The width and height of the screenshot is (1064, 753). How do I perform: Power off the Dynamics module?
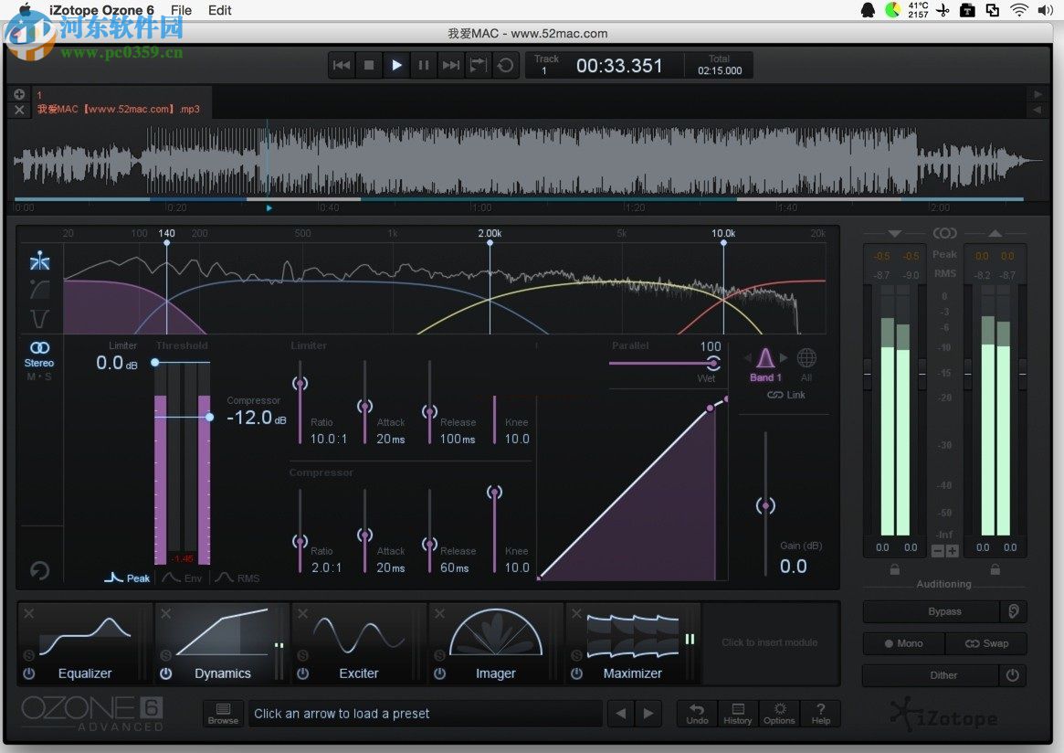click(165, 673)
